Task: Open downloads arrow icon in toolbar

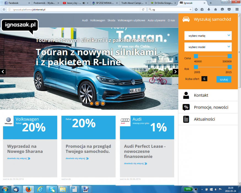Action: [x=209, y=10]
